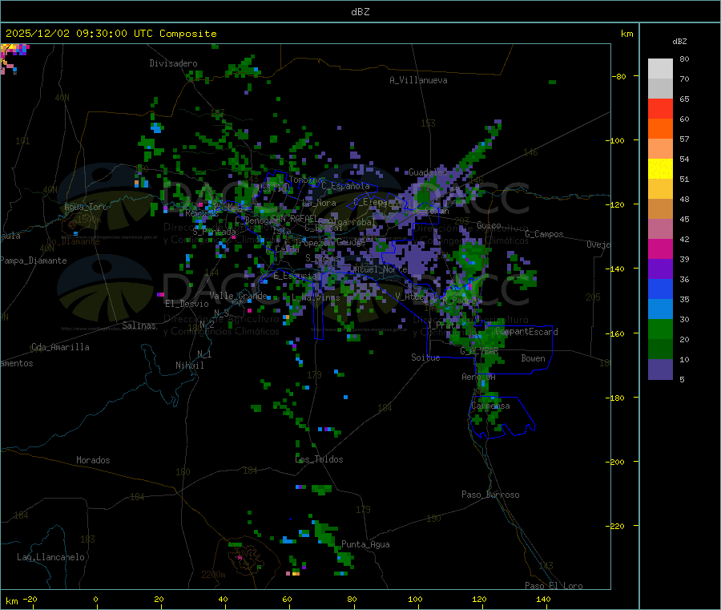Image resolution: width=721 pixels, height=610 pixels.
Task: Click the km unit label at bottom left
Action: coord(11,601)
